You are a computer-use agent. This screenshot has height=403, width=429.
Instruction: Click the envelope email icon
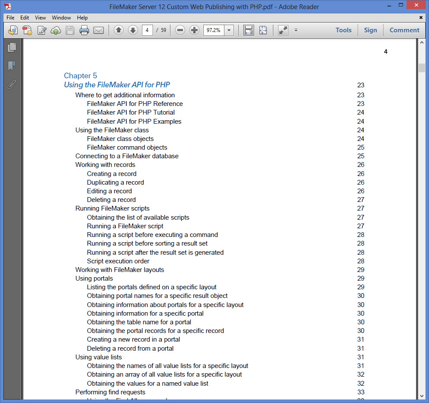99,30
